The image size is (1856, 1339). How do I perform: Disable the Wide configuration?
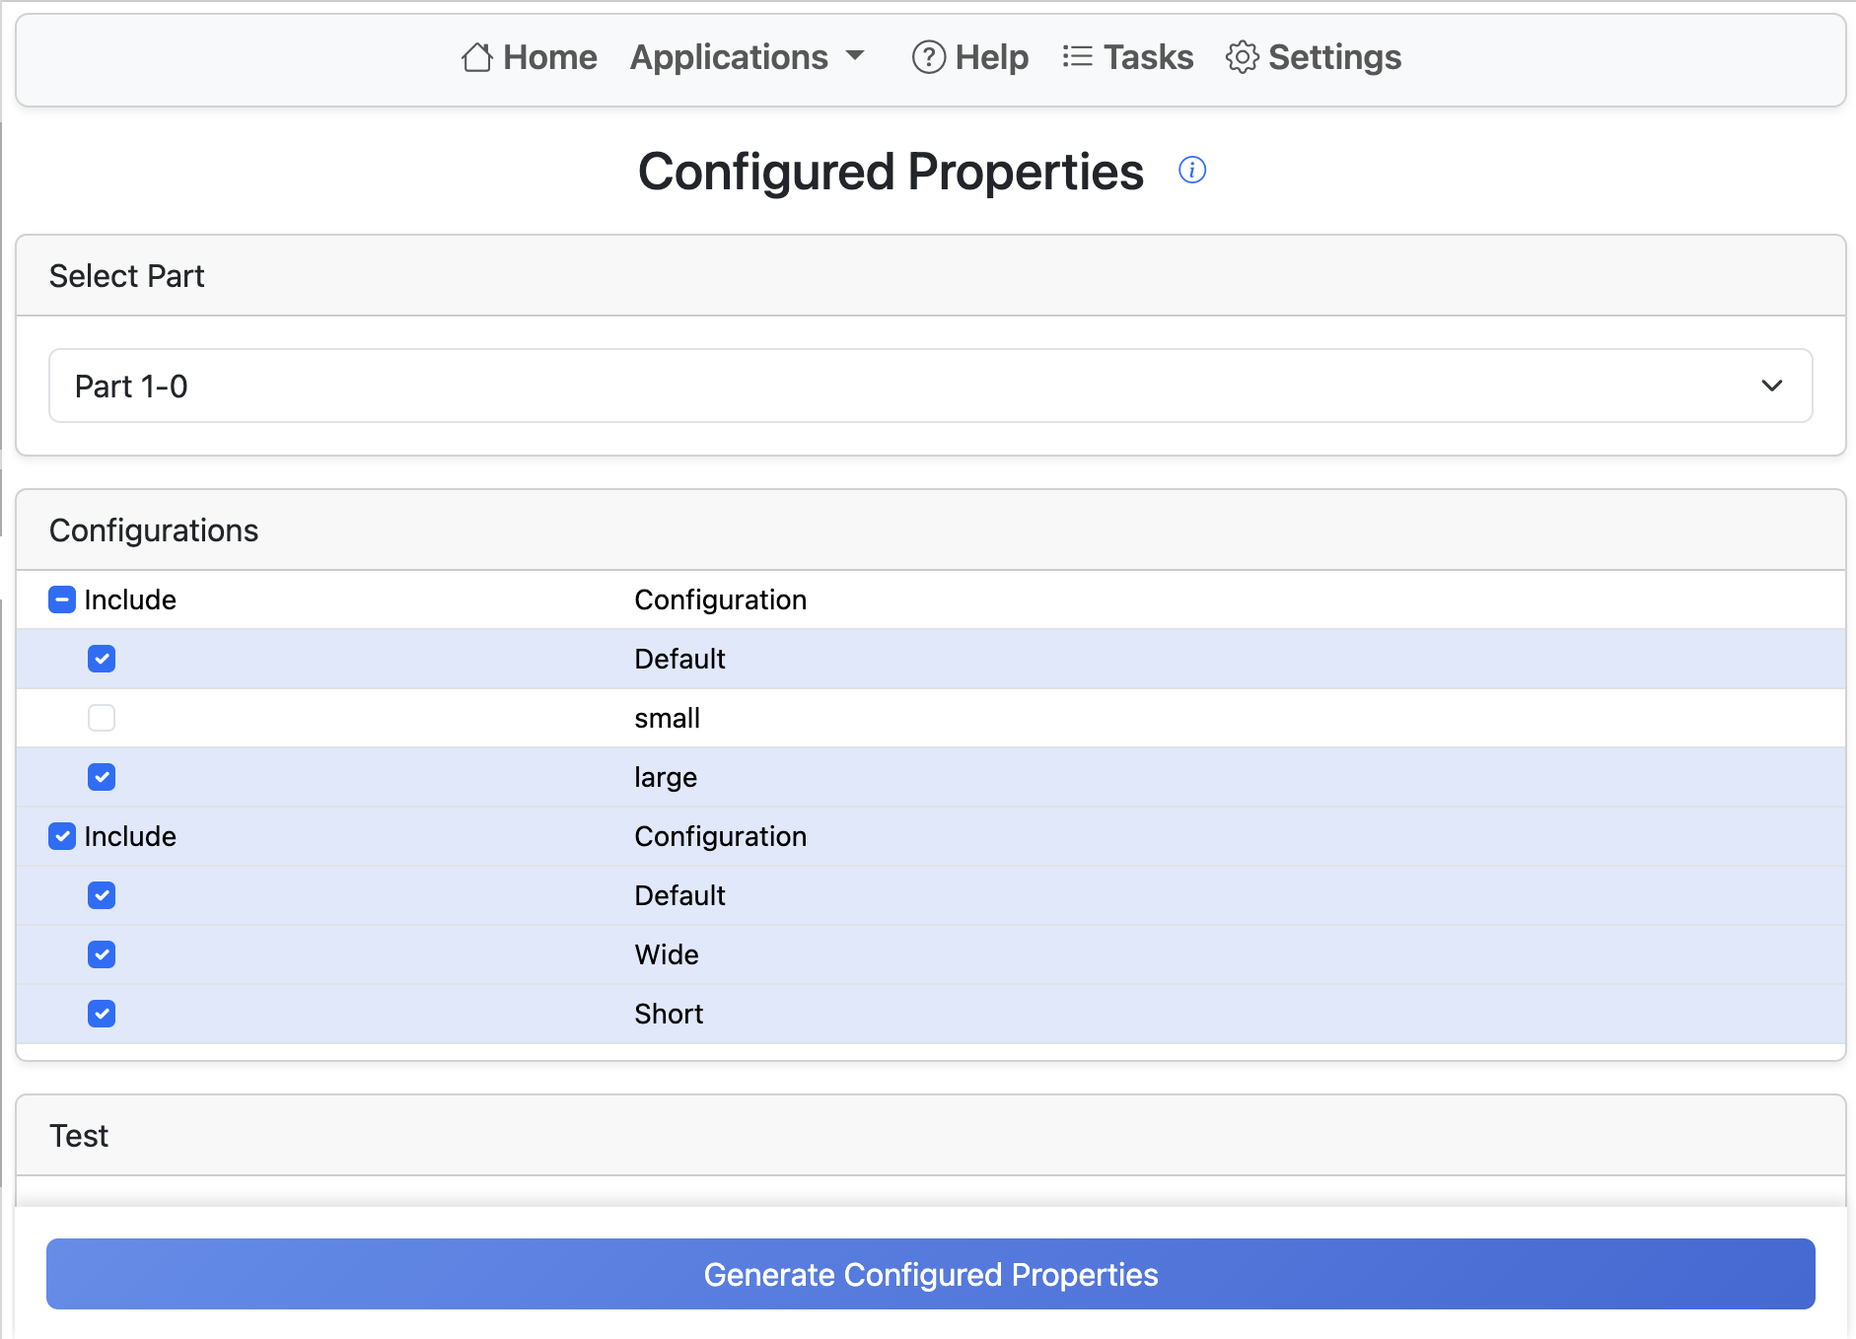click(x=101, y=954)
